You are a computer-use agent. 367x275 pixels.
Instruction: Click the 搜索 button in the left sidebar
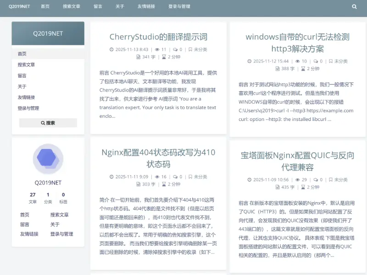coord(48,122)
